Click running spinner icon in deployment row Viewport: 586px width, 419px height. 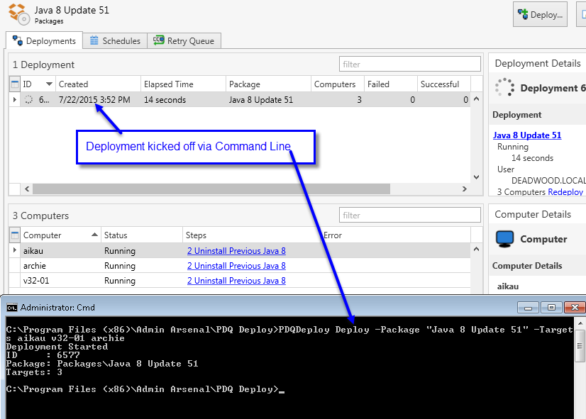click(x=29, y=100)
